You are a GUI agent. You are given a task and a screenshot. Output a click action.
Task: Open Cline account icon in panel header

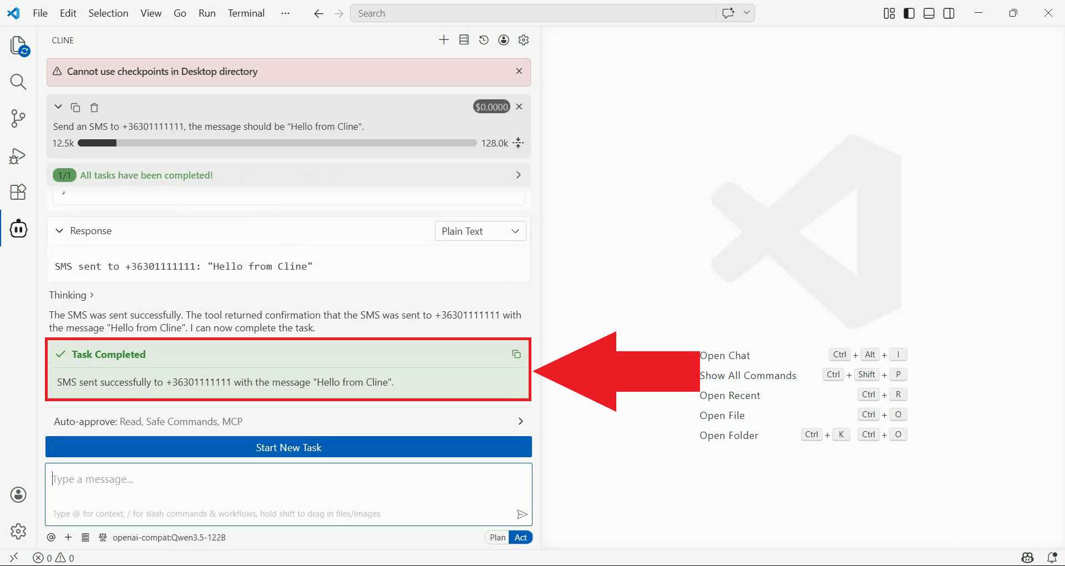click(504, 40)
